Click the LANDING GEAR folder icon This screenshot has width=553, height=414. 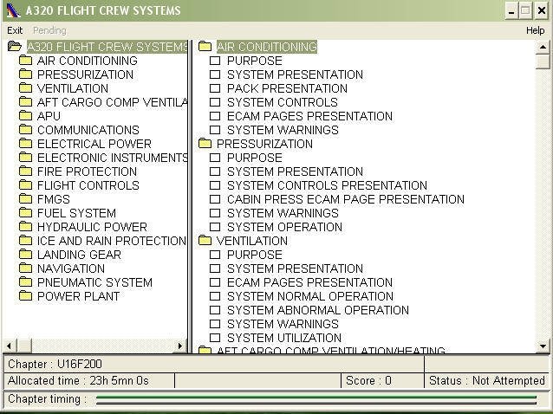pyautogui.click(x=25, y=254)
